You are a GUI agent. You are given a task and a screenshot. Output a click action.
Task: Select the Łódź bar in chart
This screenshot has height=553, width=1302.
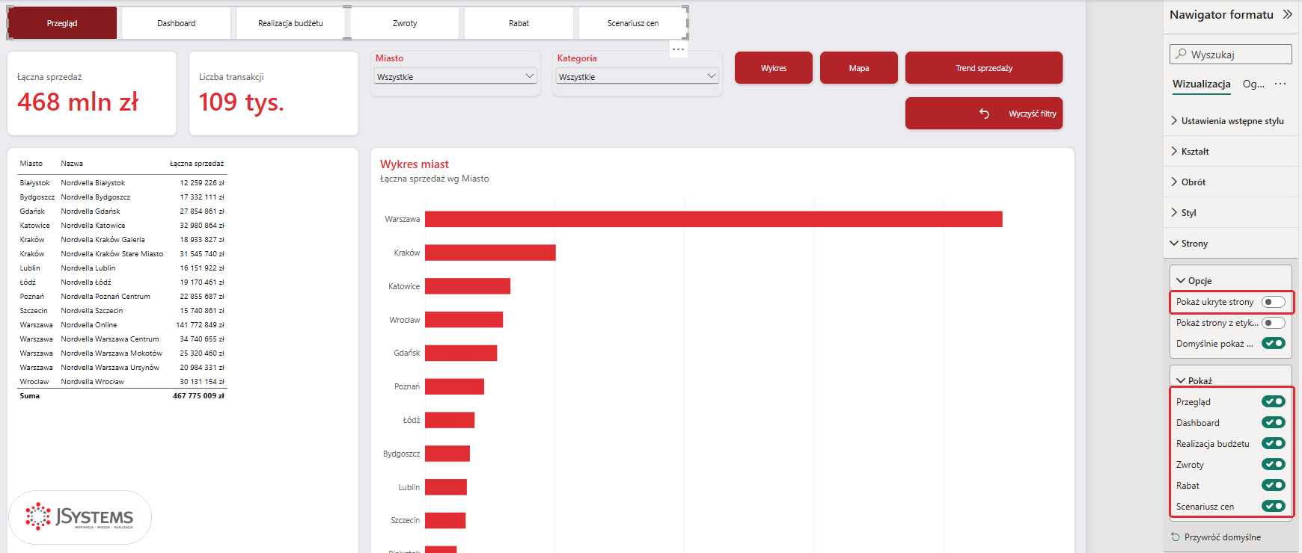(450, 420)
